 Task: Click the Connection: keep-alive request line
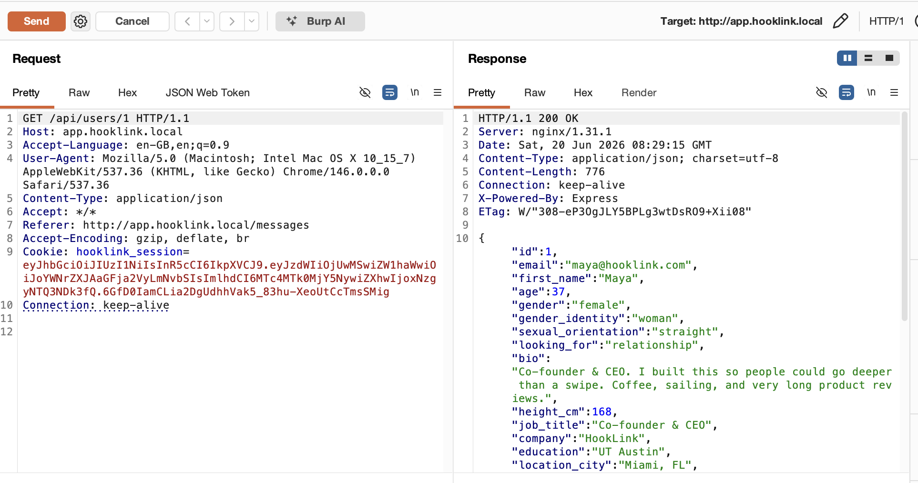96,305
